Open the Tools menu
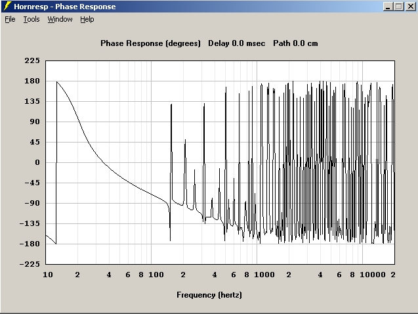 pyautogui.click(x=31, y=19)
